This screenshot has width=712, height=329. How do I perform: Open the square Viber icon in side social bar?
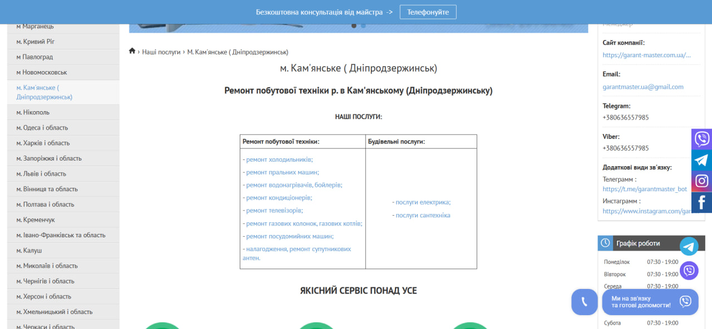tap(701, 139)
